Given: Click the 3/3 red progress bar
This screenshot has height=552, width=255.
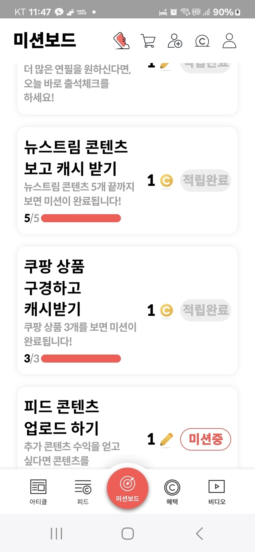Looking at the screenshot, I should (x=81, y=359).
